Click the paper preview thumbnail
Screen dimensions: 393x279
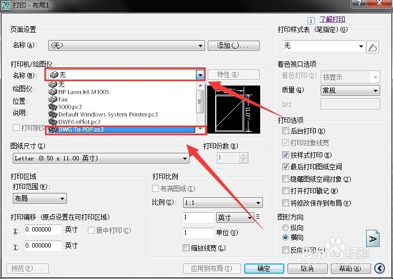point(234,110)
